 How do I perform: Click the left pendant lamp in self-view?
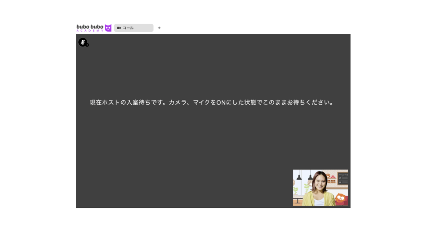[x=299, y=177]
